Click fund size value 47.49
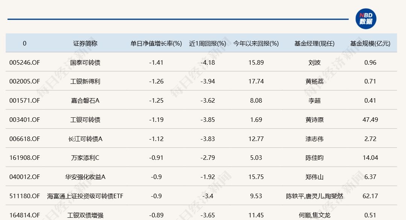Screen dimensions: 406x220 click(370, 120)
